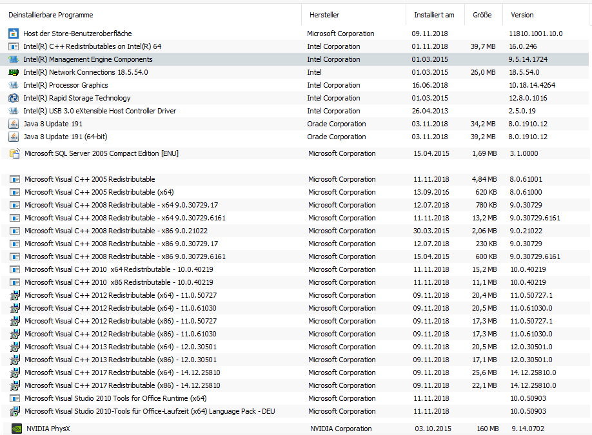Image resolution: width=592 pixels, height=435 pixels.
Task: Click version 10.18.14.4264
Action: (x=532, y=85)
